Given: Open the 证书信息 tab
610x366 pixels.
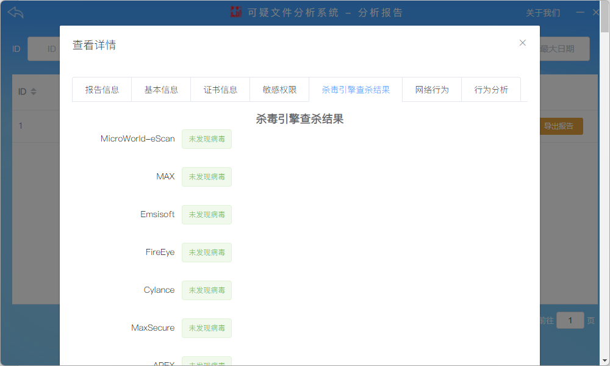Looking at the screenshot, I should point(220,90).
